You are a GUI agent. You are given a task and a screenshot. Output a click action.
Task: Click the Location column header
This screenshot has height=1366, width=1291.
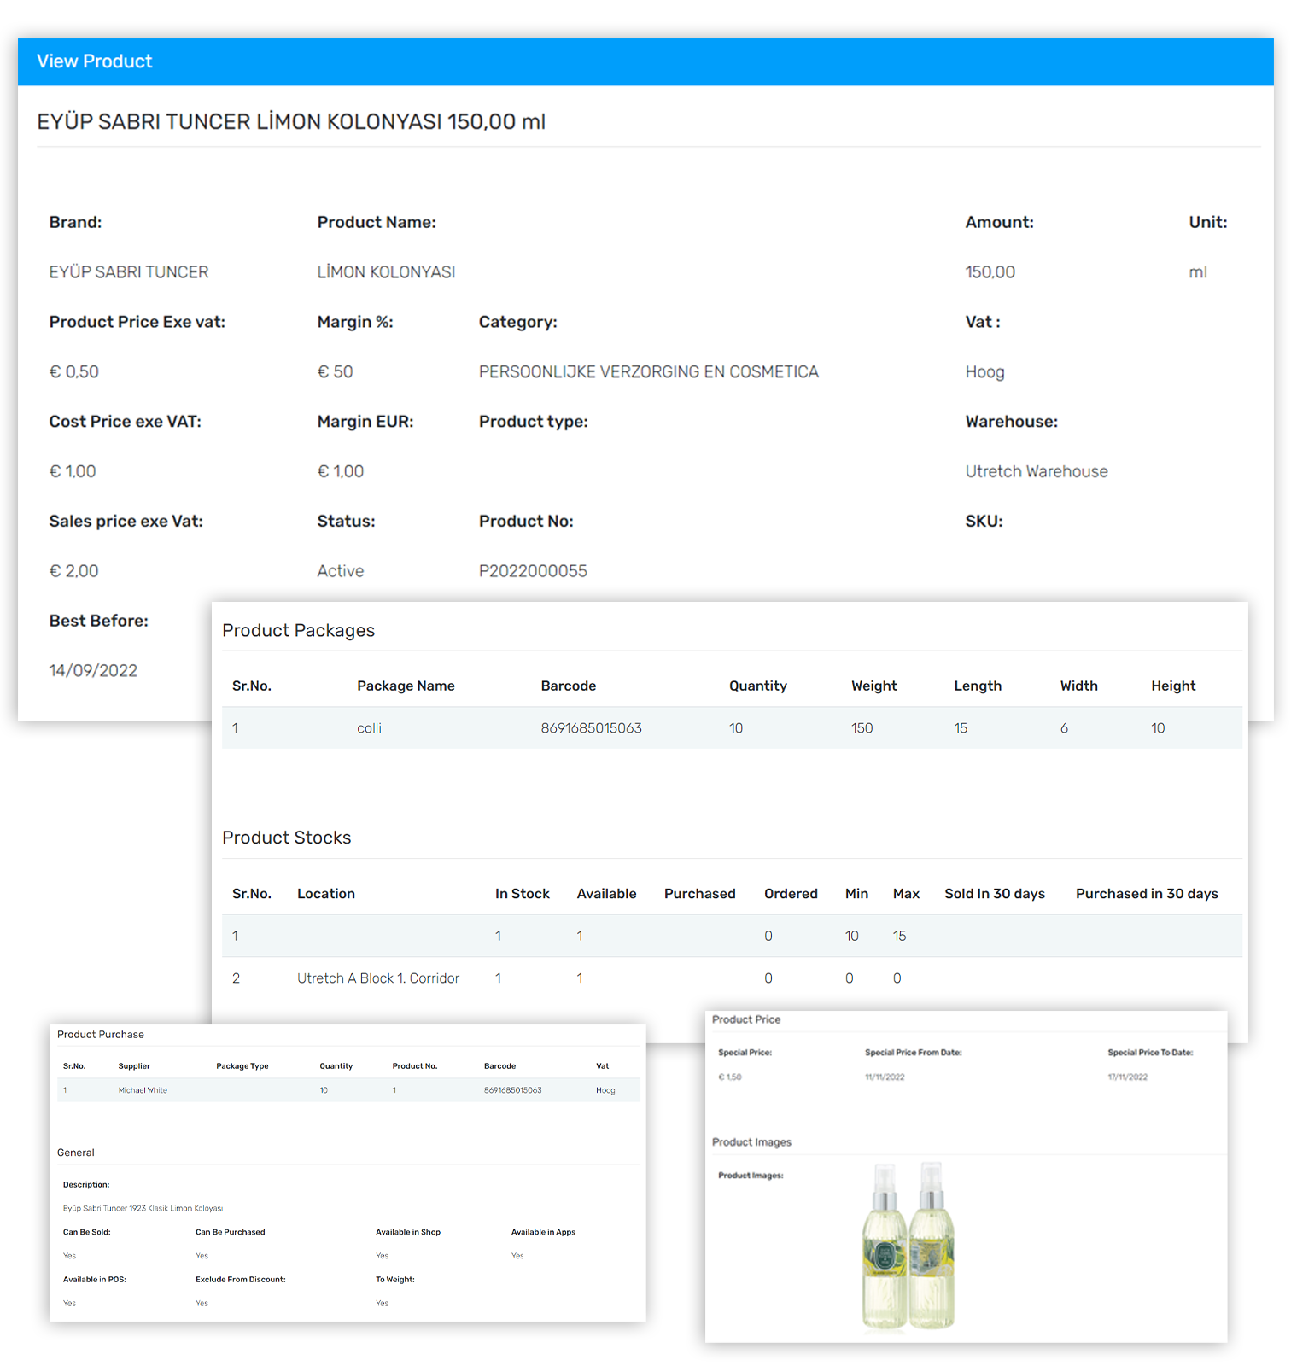[326, 894]
